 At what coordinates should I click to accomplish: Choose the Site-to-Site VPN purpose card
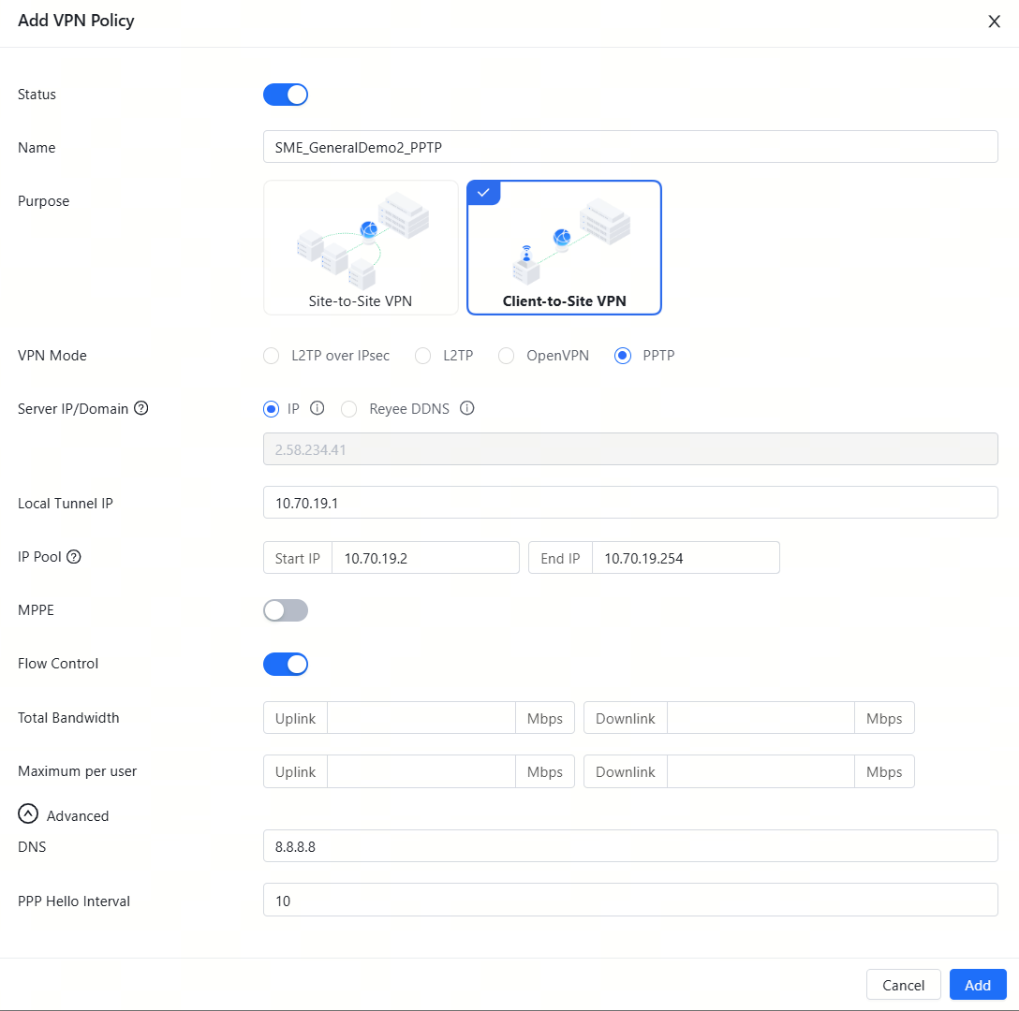361,247
